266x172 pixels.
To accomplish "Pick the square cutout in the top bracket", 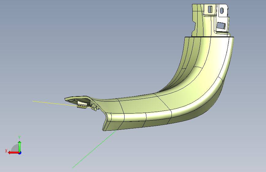I will coord(221,26).
